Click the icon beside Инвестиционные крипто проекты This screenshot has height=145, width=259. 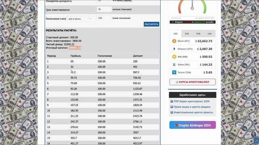point(172,112)
